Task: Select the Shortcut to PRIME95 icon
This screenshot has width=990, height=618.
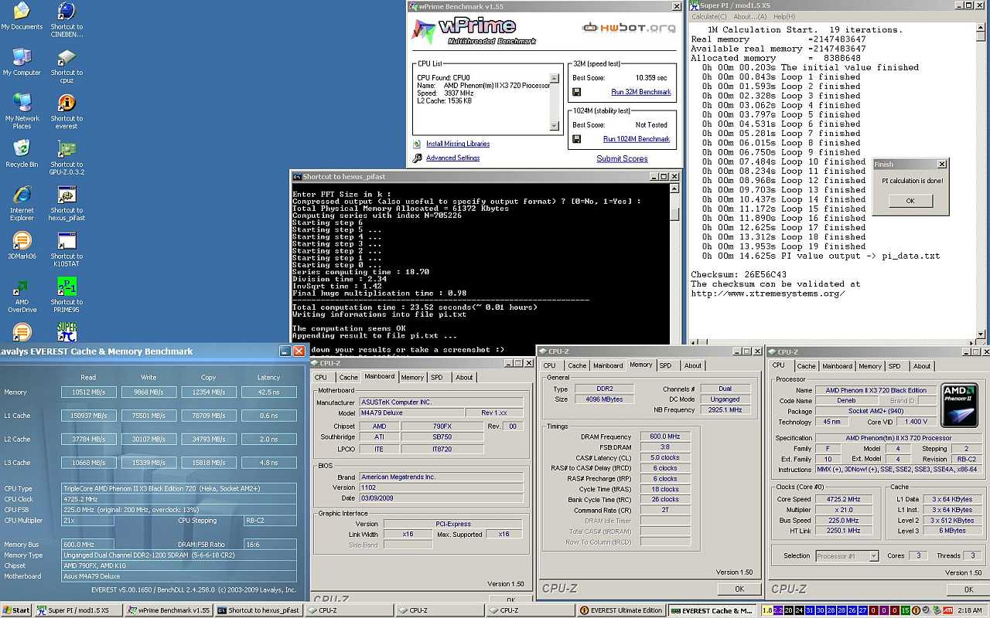Action: click(67, 296)
